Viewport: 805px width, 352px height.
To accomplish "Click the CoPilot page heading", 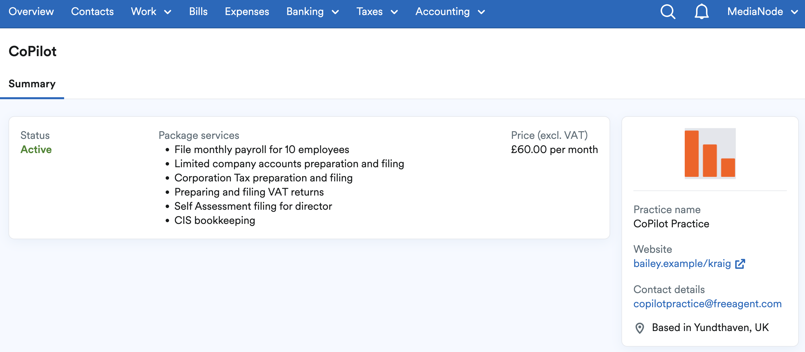I will tap(33, 51).
